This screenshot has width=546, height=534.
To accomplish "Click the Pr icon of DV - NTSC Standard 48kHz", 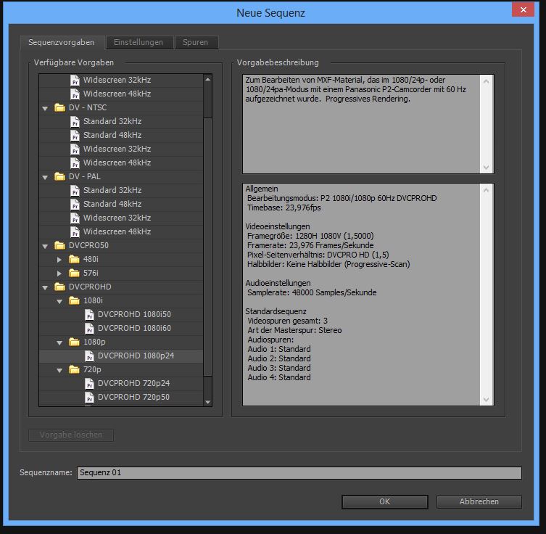I will [75, 136].
